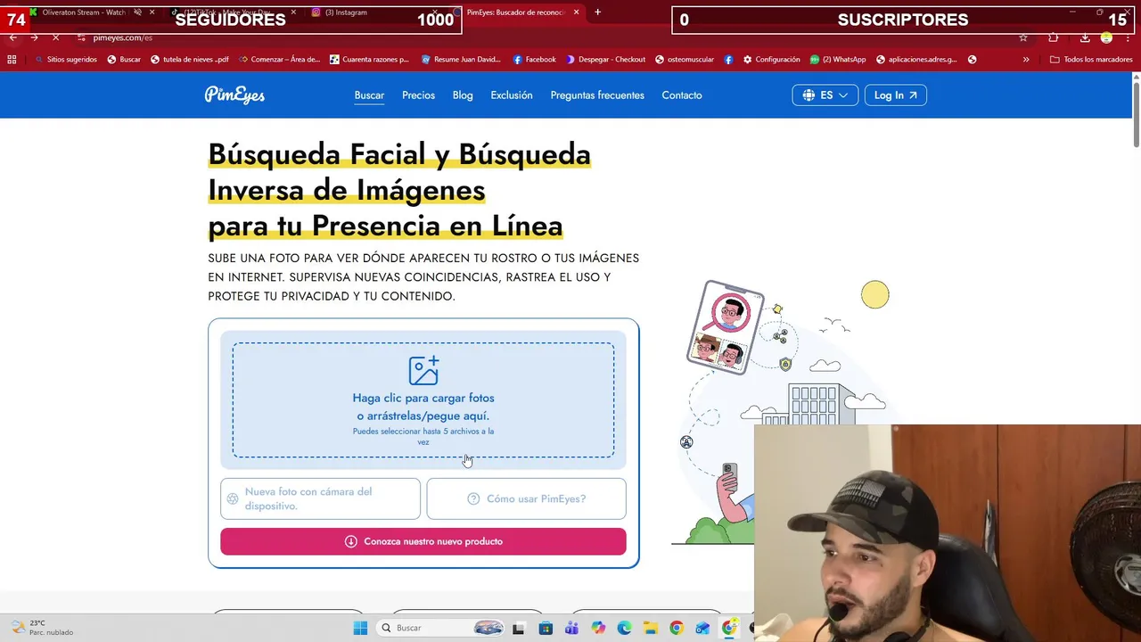Screen dimensions: 1141x642
Task: Open Todos los marcadores folder
Action: (x=1091, y=60)
